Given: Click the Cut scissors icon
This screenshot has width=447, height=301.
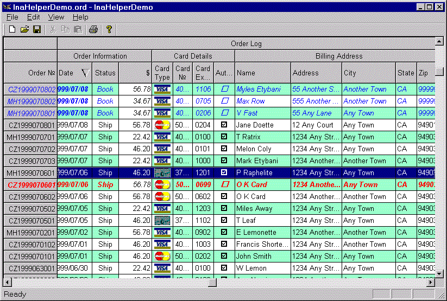Looking at the screenshot, I should point(53,29).
